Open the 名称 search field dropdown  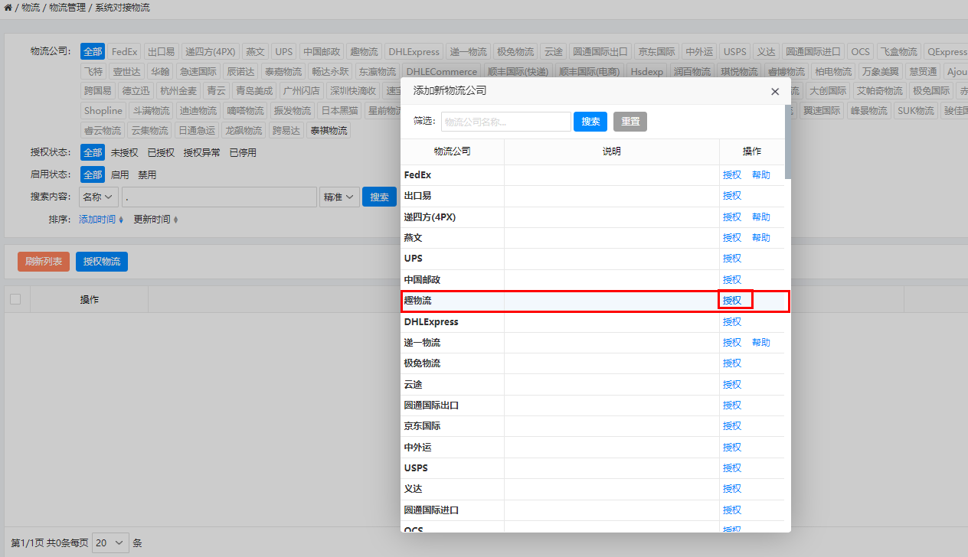point(99,197)
